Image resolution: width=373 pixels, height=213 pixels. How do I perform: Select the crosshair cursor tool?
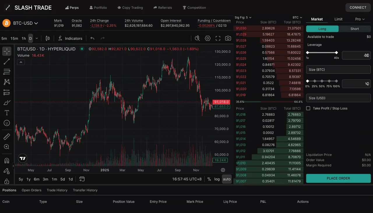point(7,51)
